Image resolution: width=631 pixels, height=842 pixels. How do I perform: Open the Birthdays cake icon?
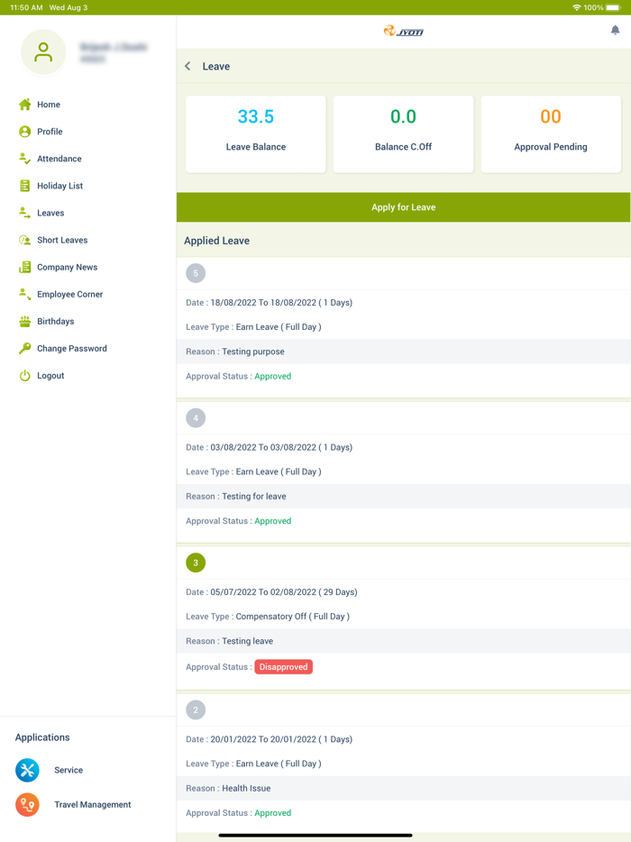pos(24,321)
